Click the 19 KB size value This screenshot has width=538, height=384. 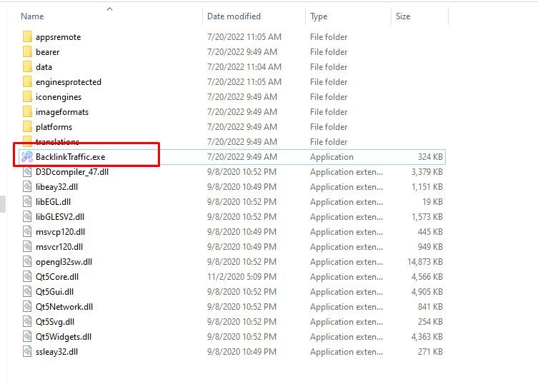[433, 202]
